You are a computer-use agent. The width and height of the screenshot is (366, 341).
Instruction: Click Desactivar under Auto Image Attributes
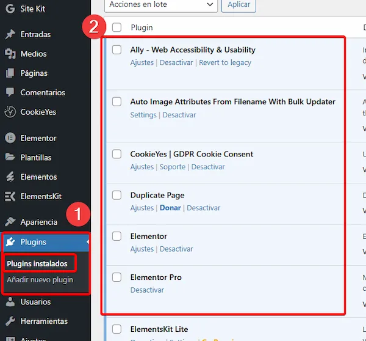point(179,115)
